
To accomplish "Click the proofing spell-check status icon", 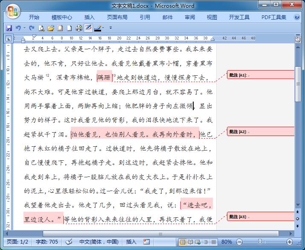I will (x=69, y=242).
